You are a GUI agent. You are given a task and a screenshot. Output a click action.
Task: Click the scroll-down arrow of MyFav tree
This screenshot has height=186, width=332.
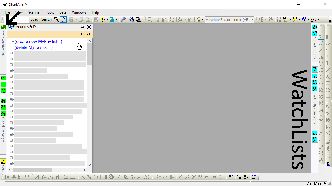90,165
